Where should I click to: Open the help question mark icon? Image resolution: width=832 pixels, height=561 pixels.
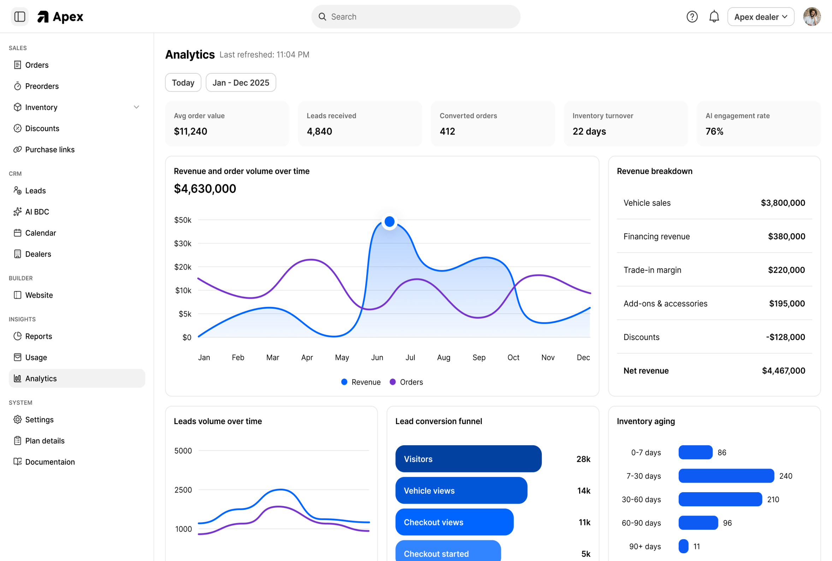pyautogui.click(x=692, y=17)
